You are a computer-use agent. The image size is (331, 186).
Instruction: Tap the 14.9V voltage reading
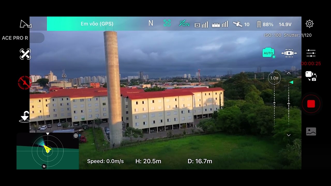[x=285, y=24]
